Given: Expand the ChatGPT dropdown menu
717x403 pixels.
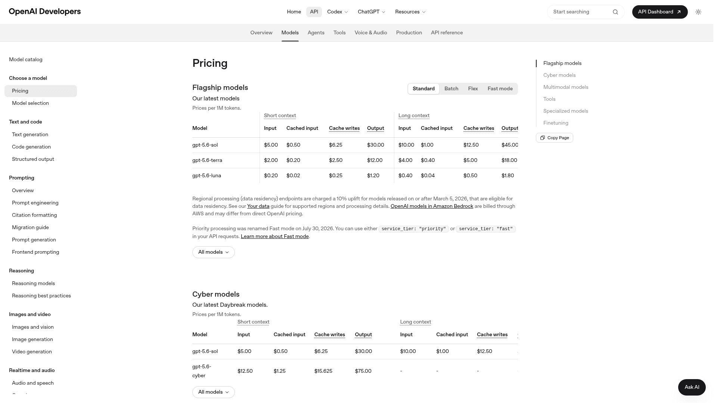Looking at the screenshot, I should click(371, 12).
